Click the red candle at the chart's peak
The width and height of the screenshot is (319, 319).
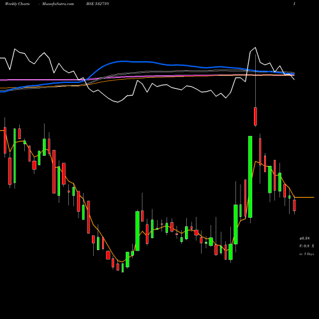[x=255, y=116]
